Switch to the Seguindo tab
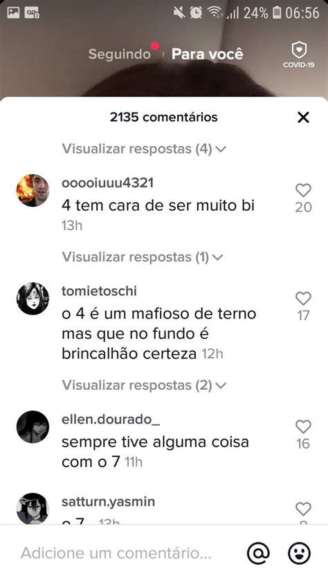 coord(120,54)
